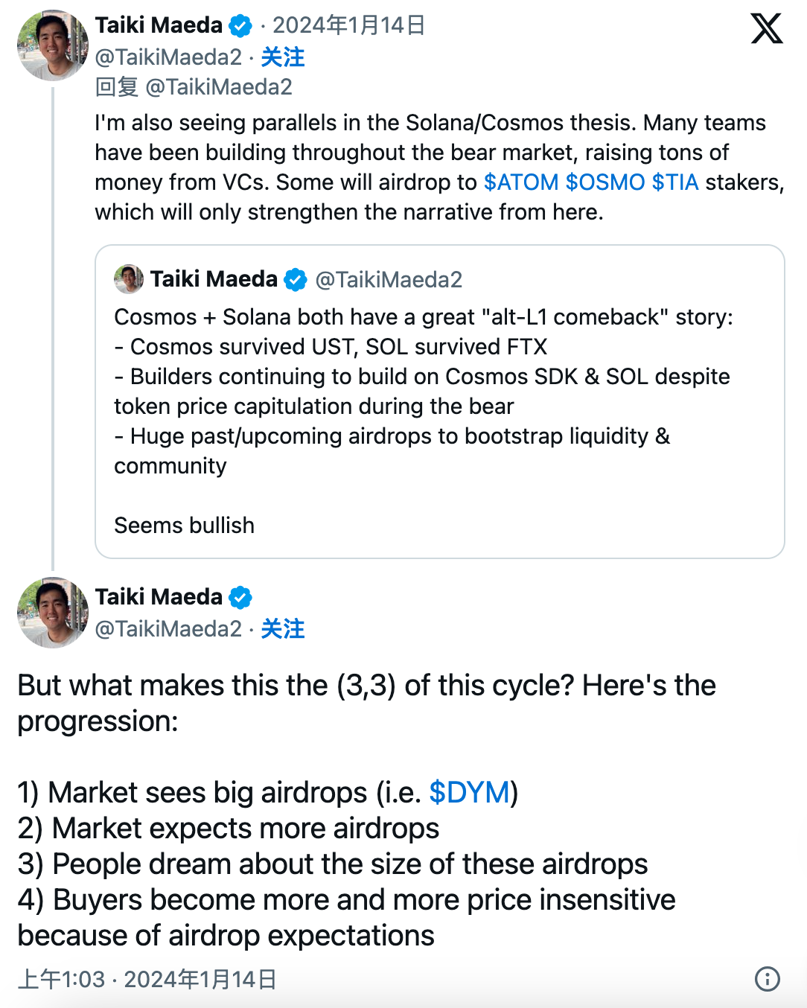Click @TaikiMaeda2 handle in second tweet
The height and width of the screenshot is (1008, 807).
coord(168,629)
